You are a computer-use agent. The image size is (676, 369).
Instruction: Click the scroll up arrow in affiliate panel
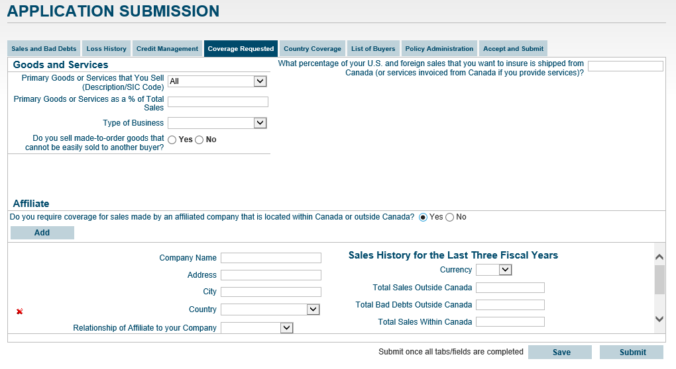659,257
